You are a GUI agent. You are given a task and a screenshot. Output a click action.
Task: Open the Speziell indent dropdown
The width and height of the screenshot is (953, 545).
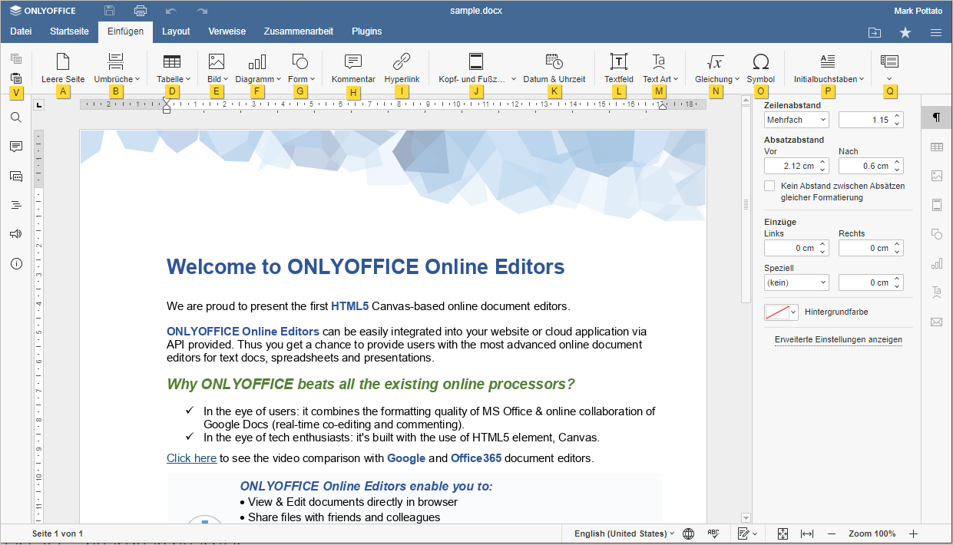(x=796, y=282)
